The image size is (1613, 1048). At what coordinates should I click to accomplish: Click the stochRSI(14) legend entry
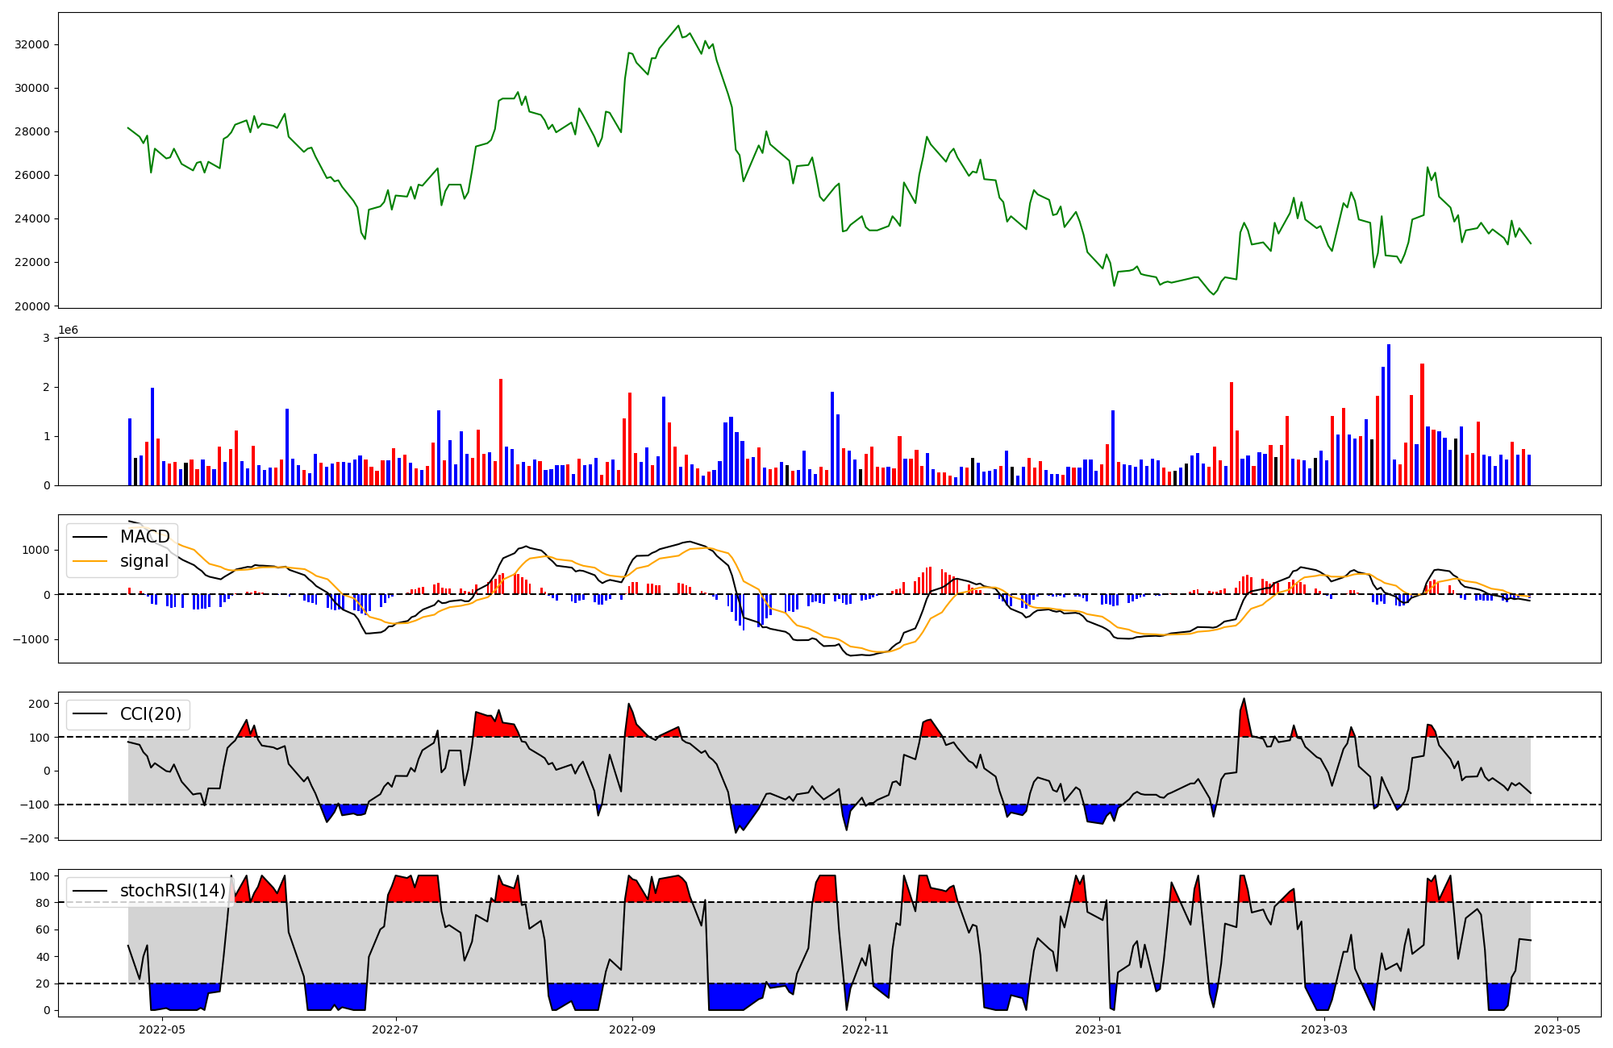click(x=173, y=891)
